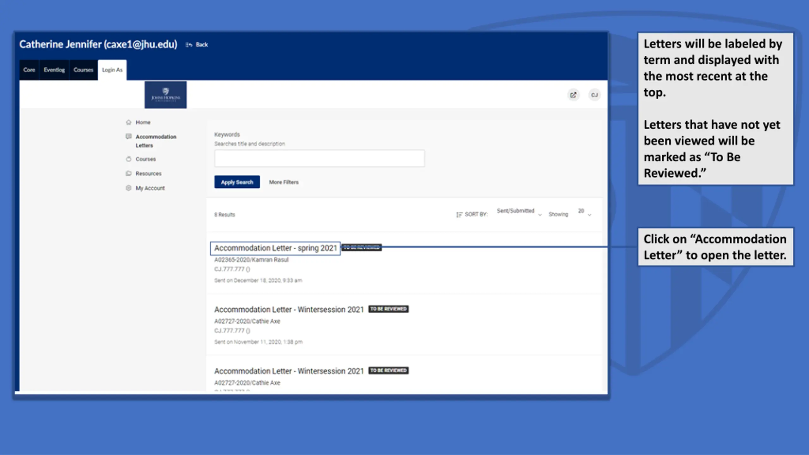The width and height of the screenshot is (809, 455).
Task: Open first Accommodation Letter - Wintersession 2021
Action: click(289, 310)
